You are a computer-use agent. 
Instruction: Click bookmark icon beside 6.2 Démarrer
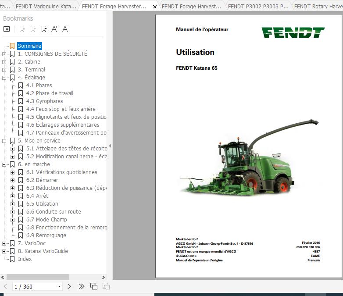[21, 180]
